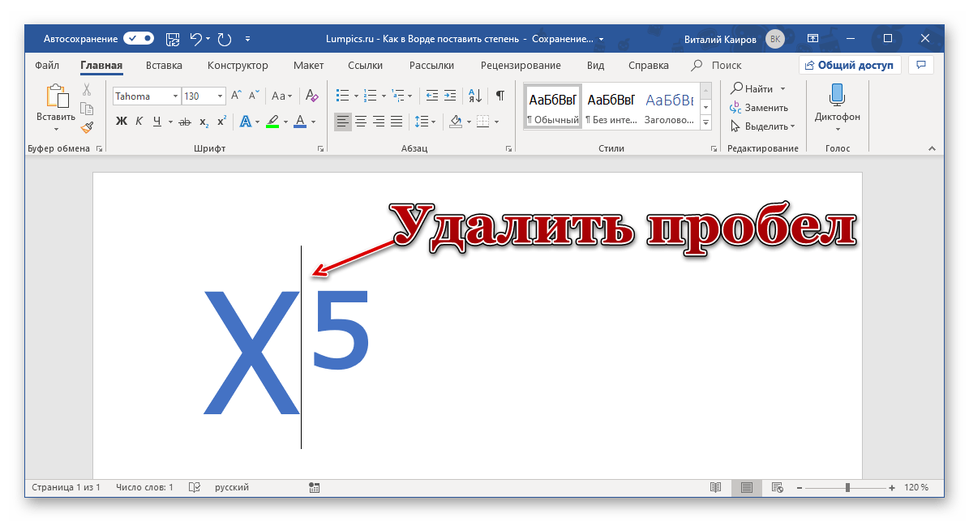The width and height of the screenshot is (969, 522).
Task: Align text left
Action: tap(342, 121)
